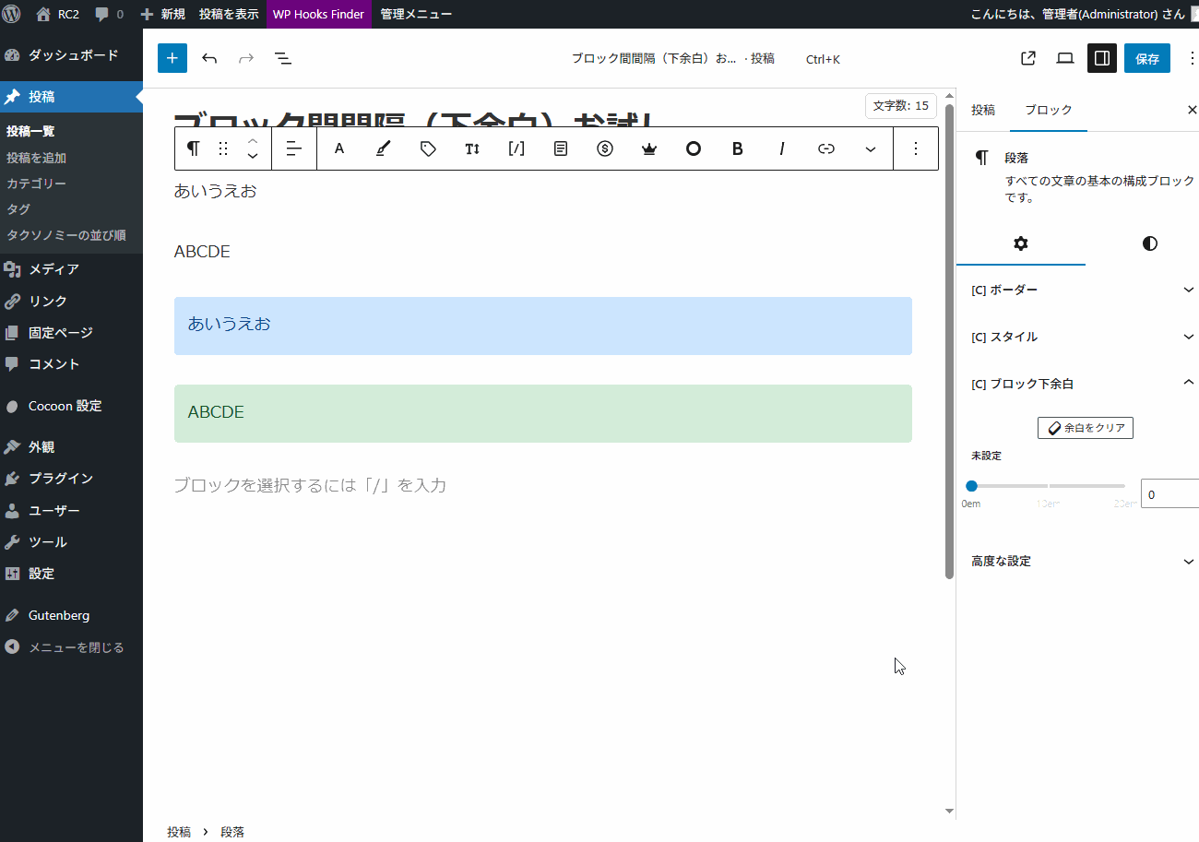
Task: Undo the last edit
Action: [x=209, y=58]
